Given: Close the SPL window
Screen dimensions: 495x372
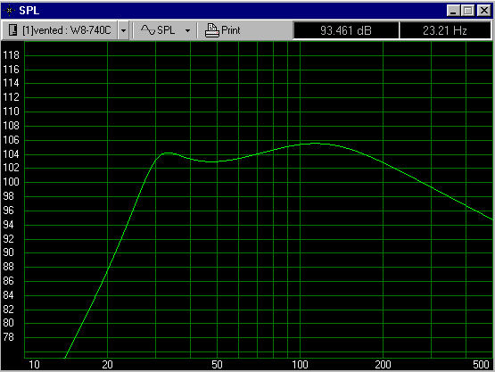Looking at the screenshot, I should [x=483, y=11].
